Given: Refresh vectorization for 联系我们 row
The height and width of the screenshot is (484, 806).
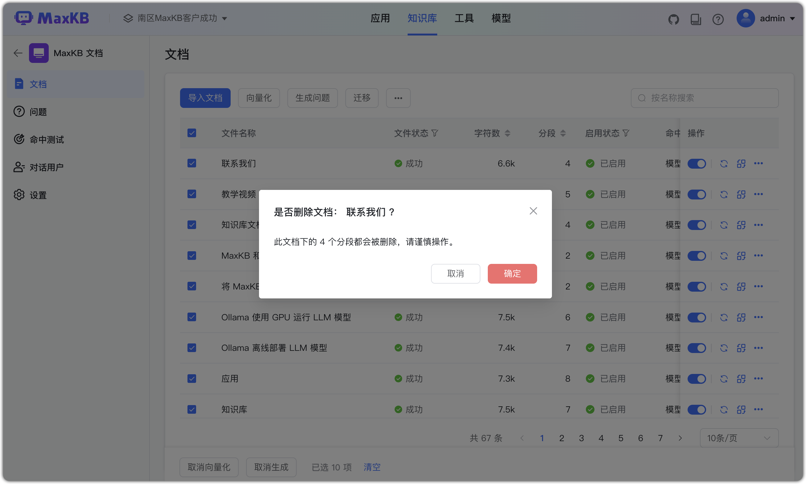Looking at the screenshot, I should (x=723, y=163).
